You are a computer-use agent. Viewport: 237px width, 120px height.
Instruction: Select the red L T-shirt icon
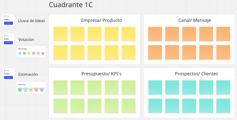(x=36, y=90)
